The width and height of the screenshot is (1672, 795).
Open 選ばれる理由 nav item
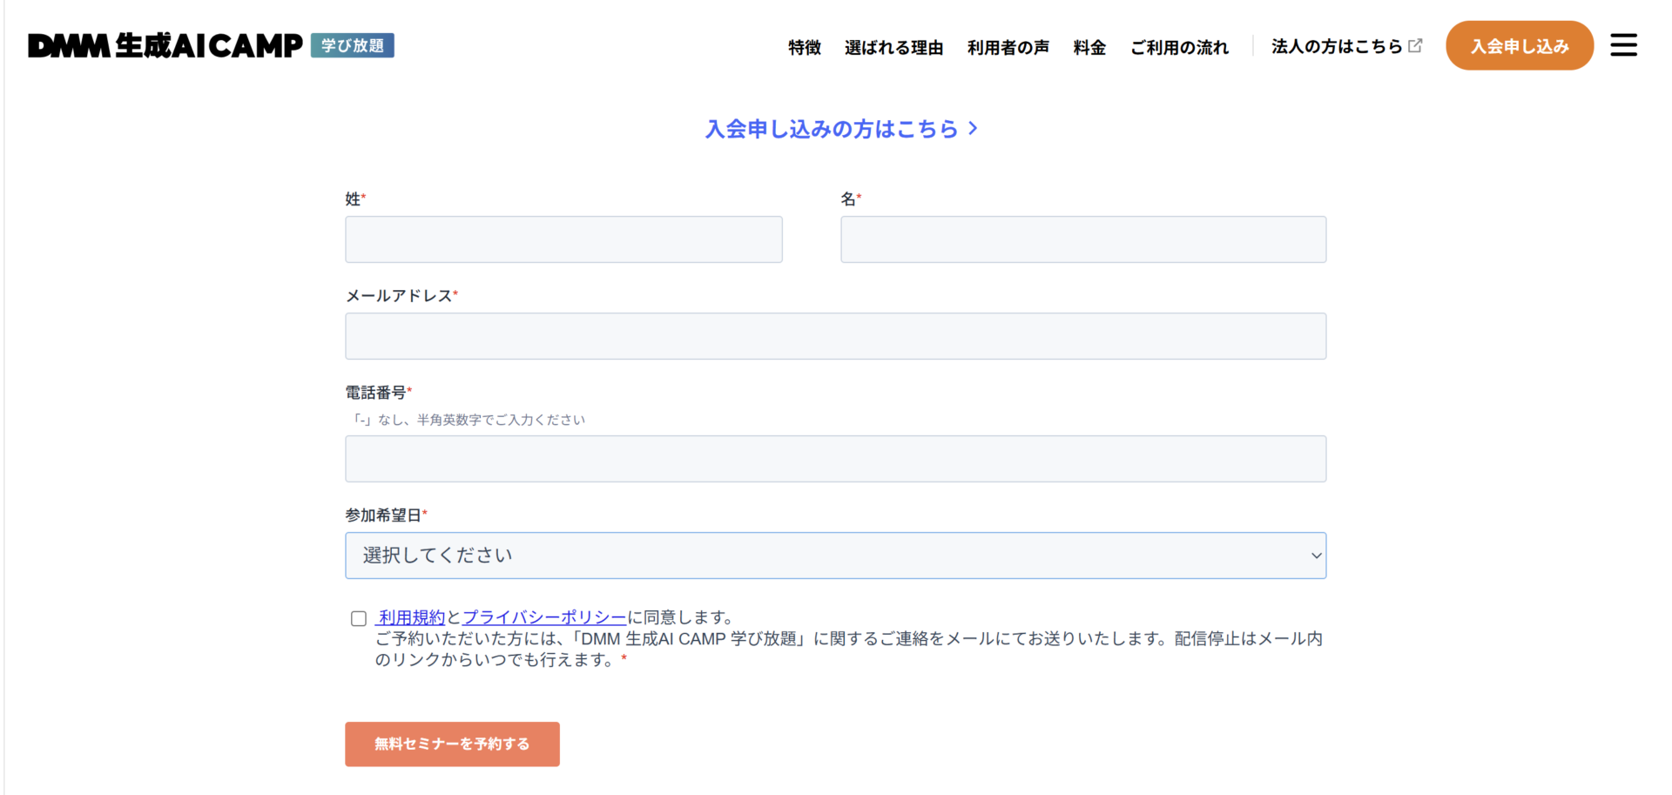pyautogui.click(x=893, y=47)
